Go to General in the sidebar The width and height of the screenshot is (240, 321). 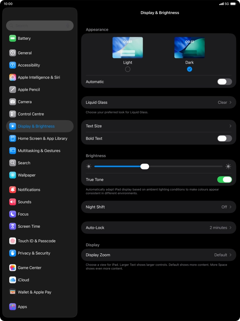pos(25,53)
